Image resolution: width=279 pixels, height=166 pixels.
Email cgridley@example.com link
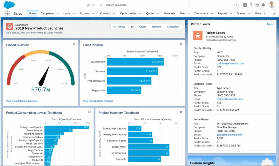tap(230, 64)
